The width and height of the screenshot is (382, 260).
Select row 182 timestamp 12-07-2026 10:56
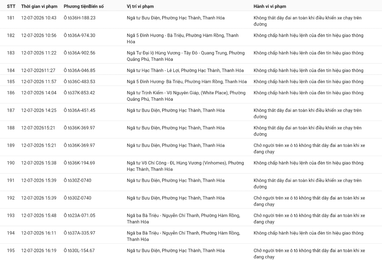[x=39, y=35]
